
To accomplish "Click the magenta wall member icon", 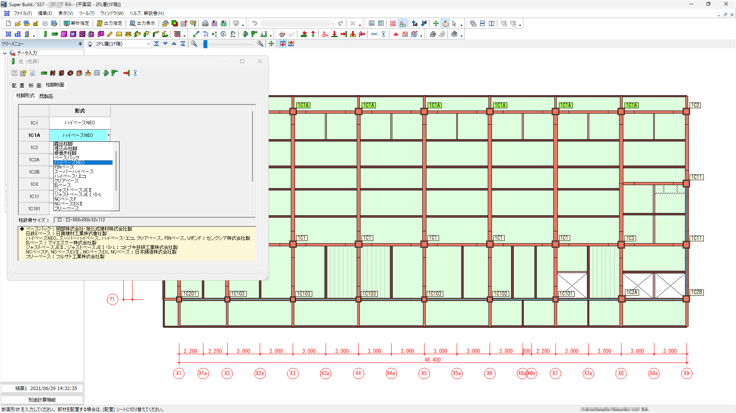I will (x=64, y=34).
